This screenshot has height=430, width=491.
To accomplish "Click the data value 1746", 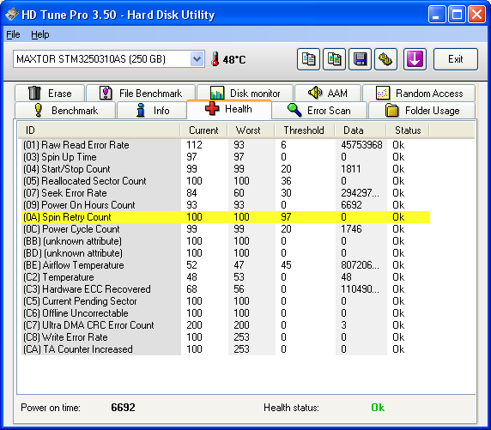I will (351, 229).
